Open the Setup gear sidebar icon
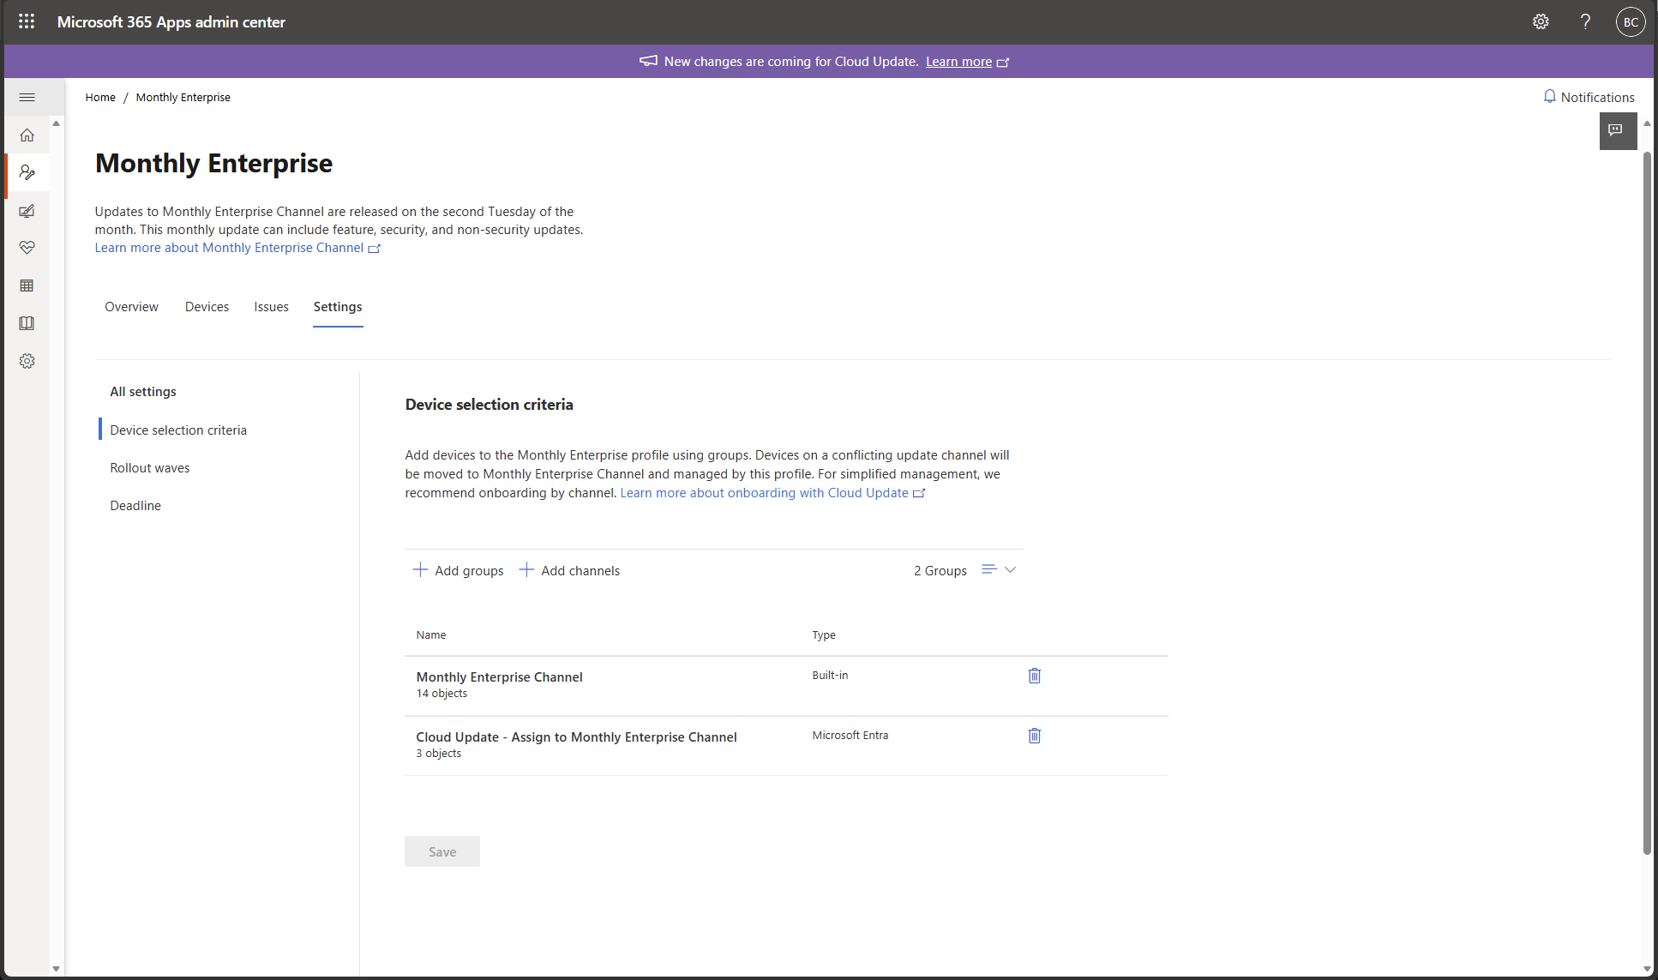The image size is (1658, 980). point(27,361)
